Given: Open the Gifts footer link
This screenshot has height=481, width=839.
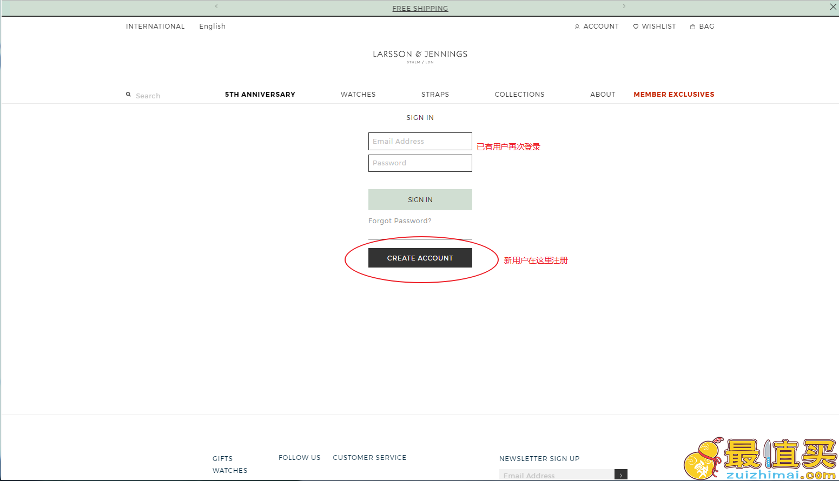Looking at the screenshot, I should (x=222, y=459).
